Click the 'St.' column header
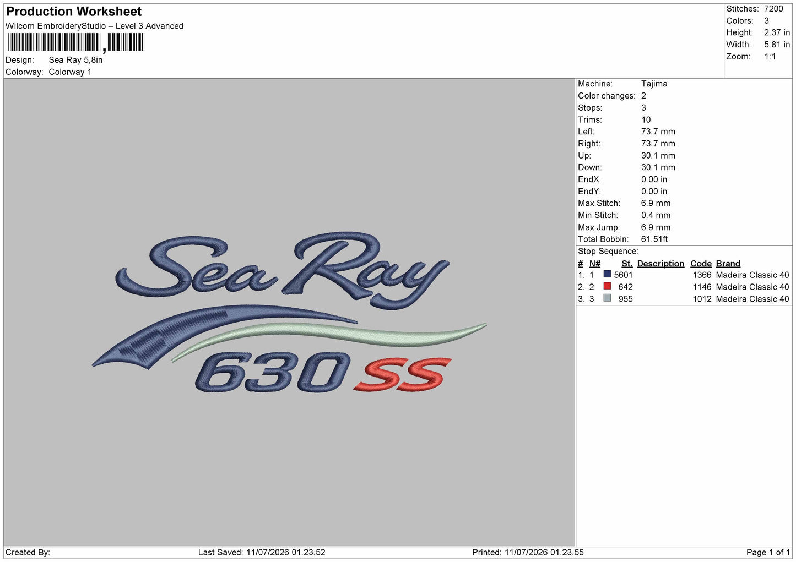 (627, 264)
